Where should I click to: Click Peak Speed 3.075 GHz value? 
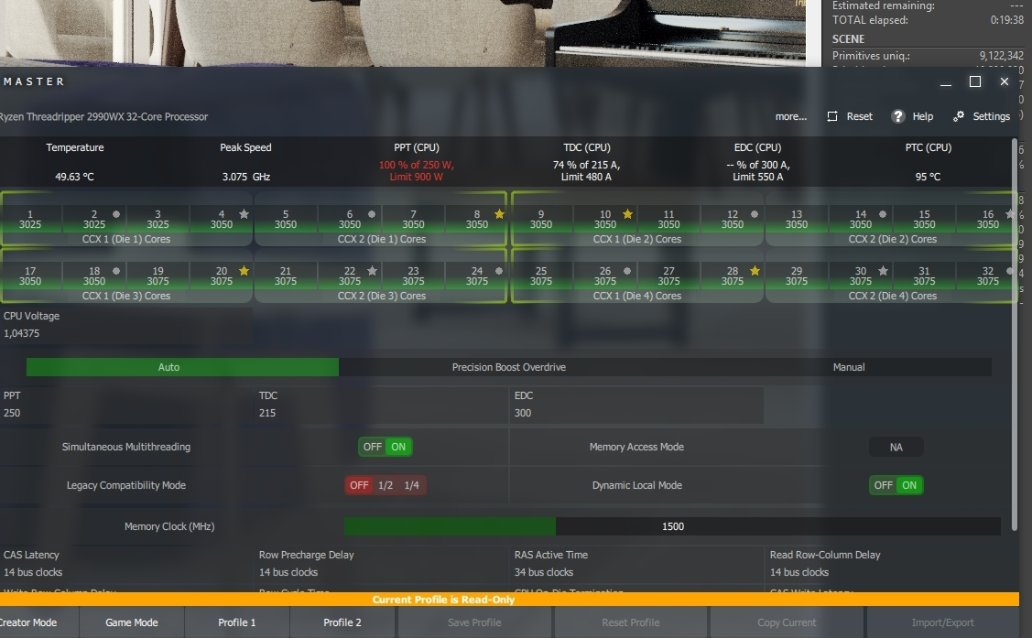[x=245, y=177]
